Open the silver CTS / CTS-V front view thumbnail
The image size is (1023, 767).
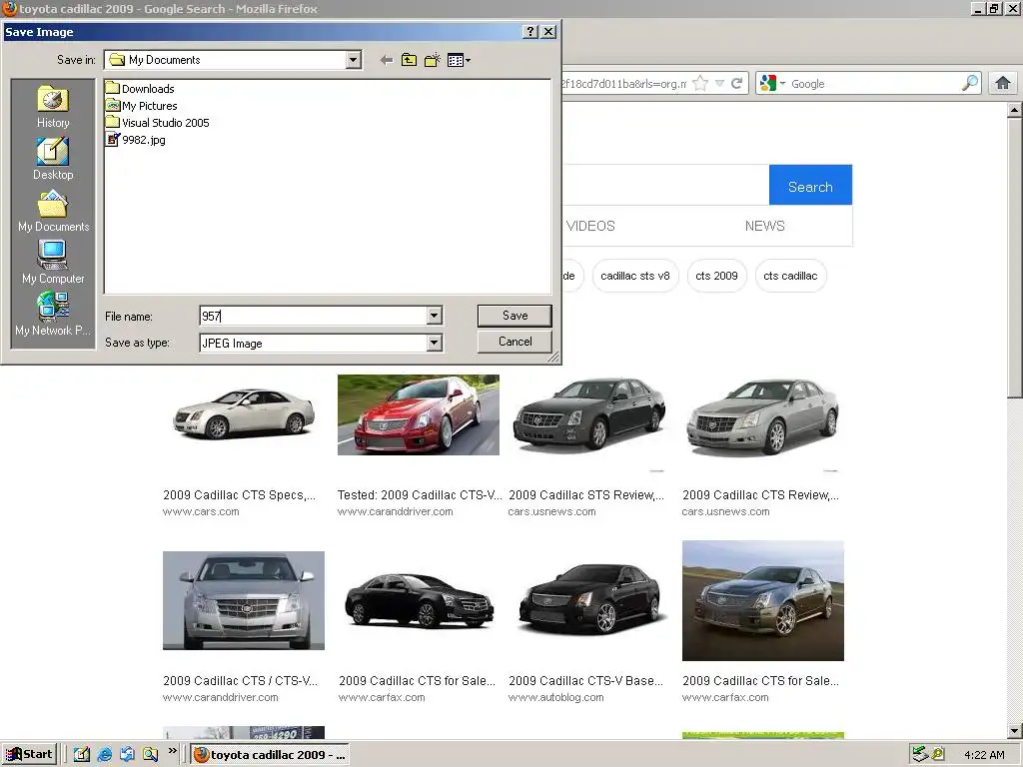(x=244, y=600)
